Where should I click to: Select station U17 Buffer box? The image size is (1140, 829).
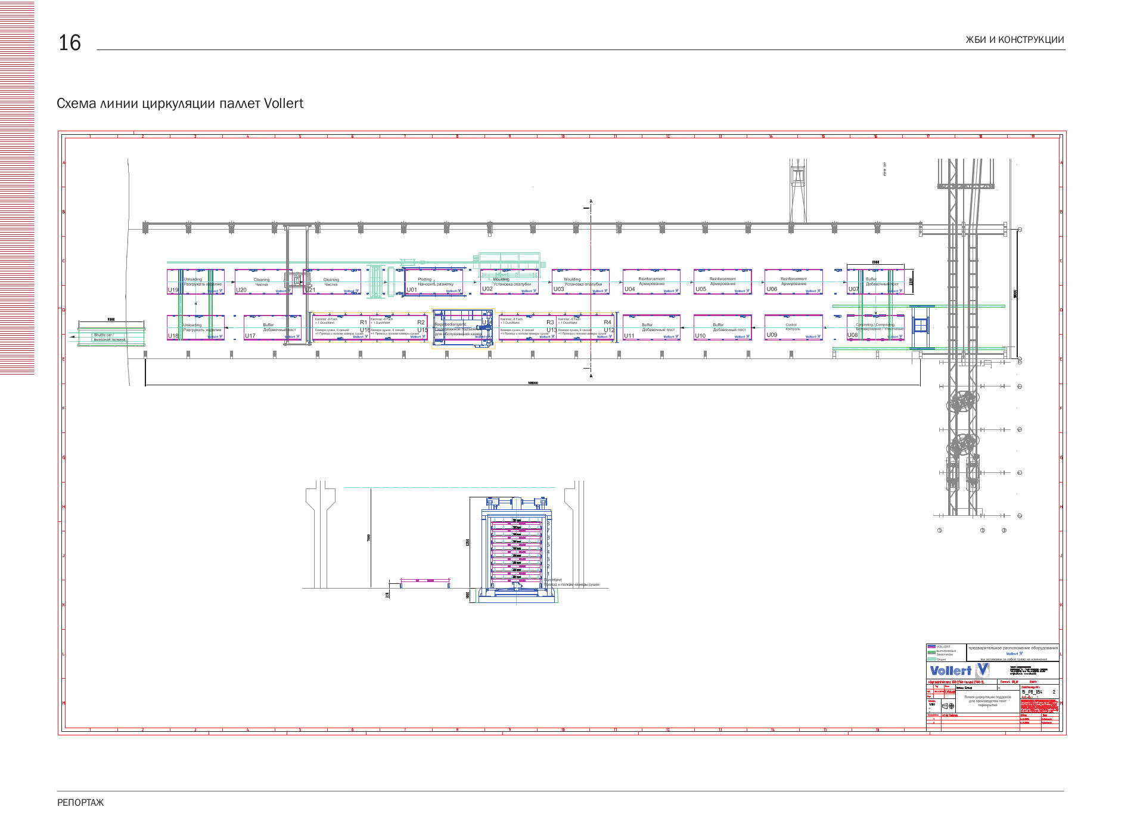(x=272, y=327)
